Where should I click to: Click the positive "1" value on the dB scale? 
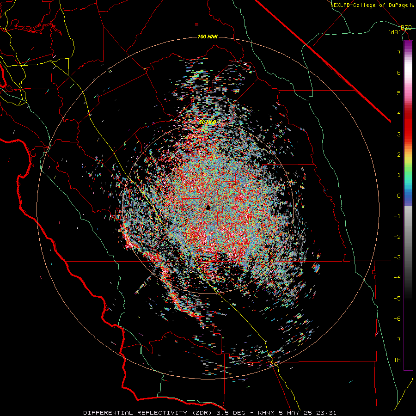point(399,175)
